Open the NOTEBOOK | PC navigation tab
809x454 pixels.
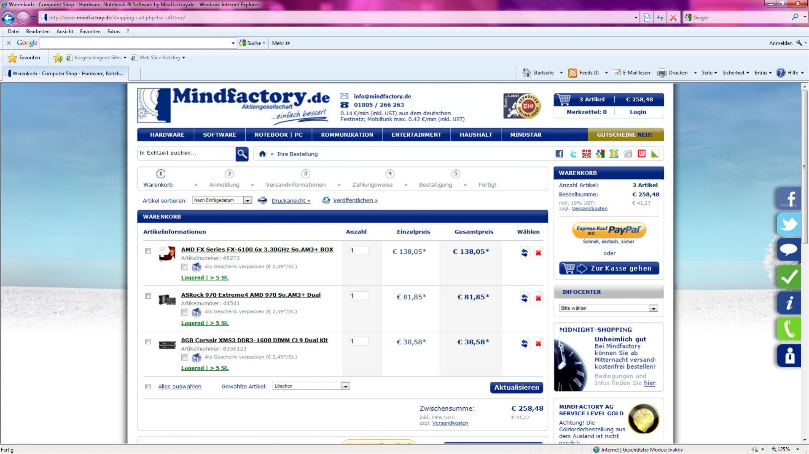(278, 135)
